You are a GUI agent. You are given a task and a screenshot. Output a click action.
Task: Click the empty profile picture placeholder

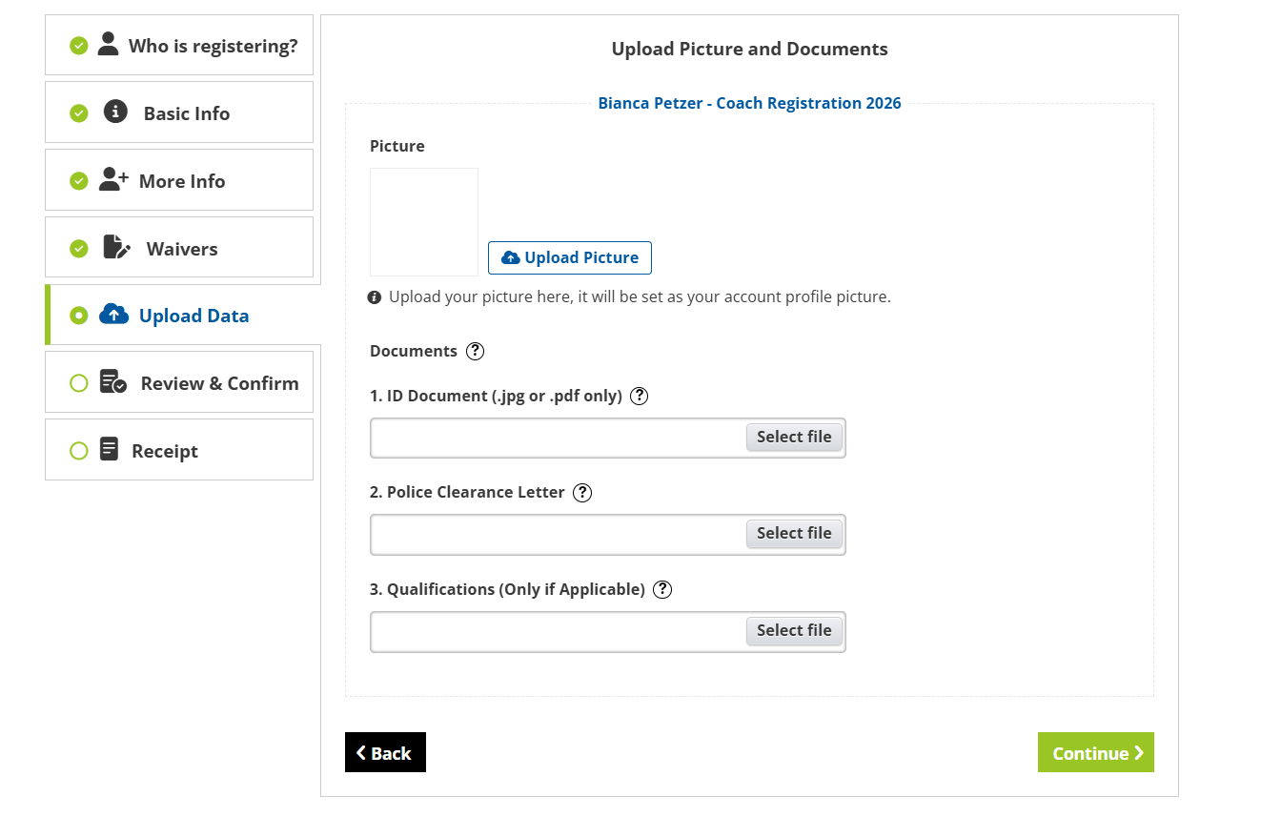coord(424,222)
